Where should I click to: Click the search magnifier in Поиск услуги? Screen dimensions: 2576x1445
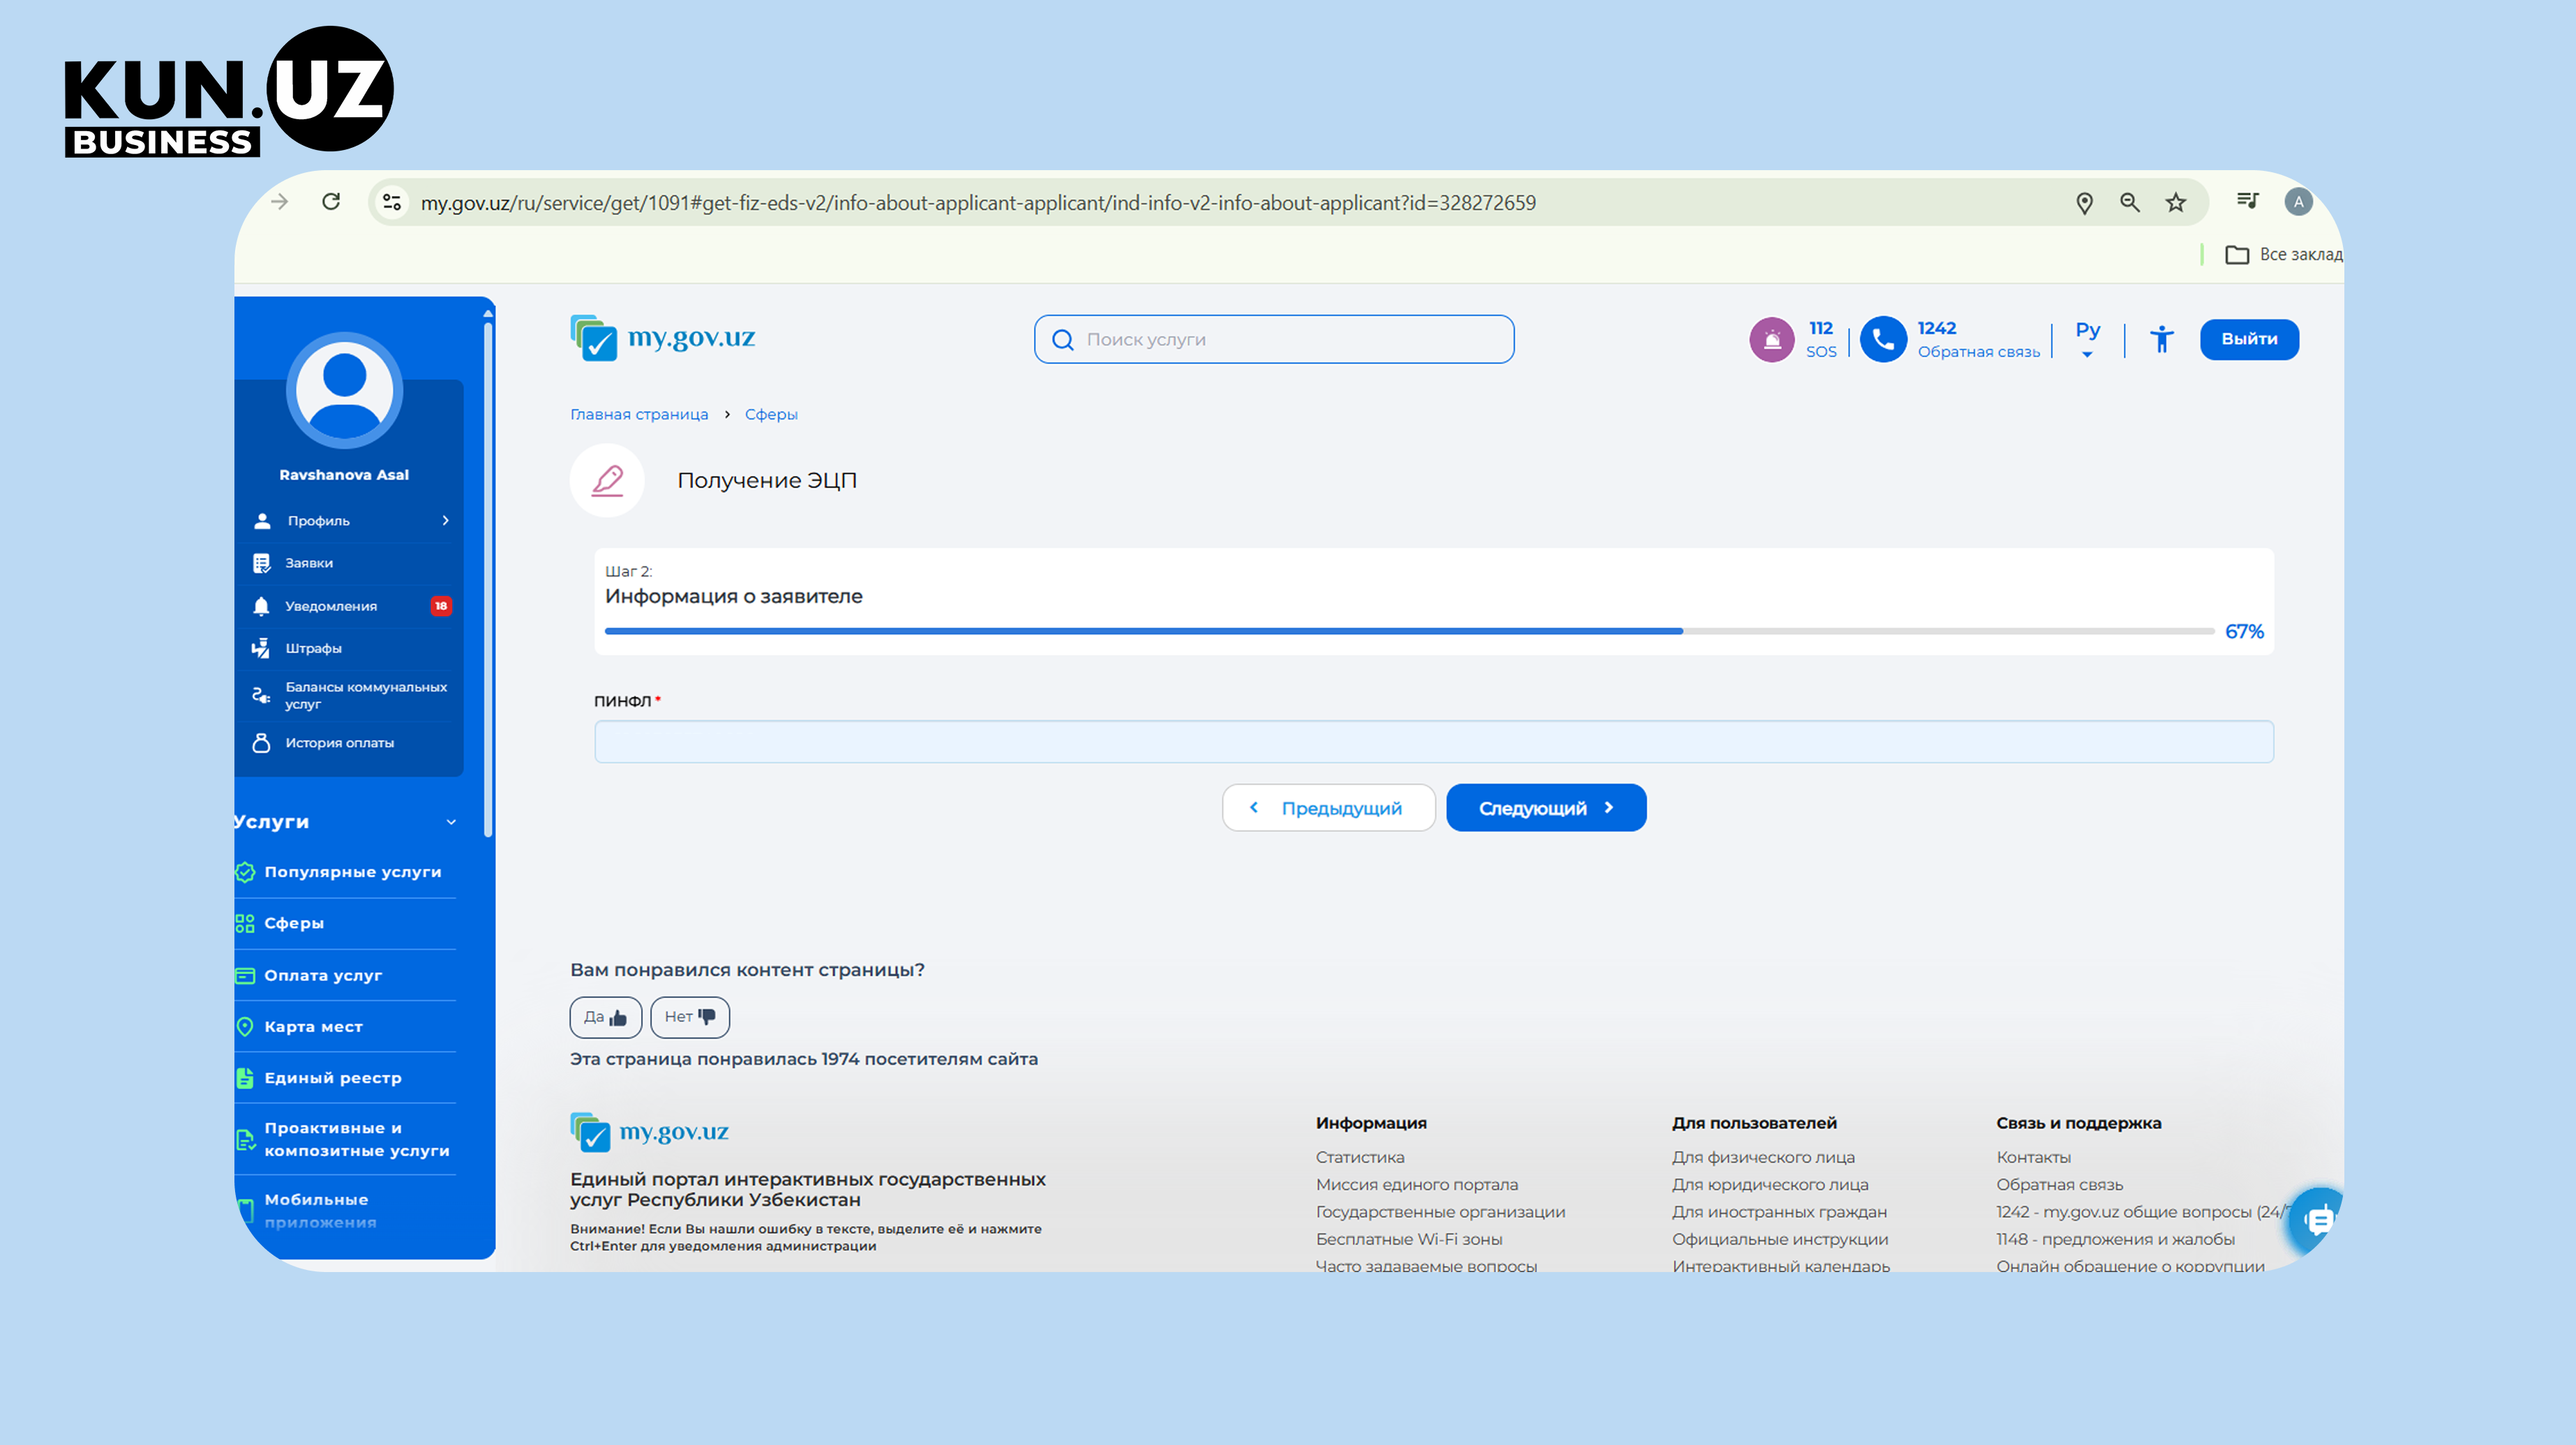pyautogui.click(x=1063, y=340)
